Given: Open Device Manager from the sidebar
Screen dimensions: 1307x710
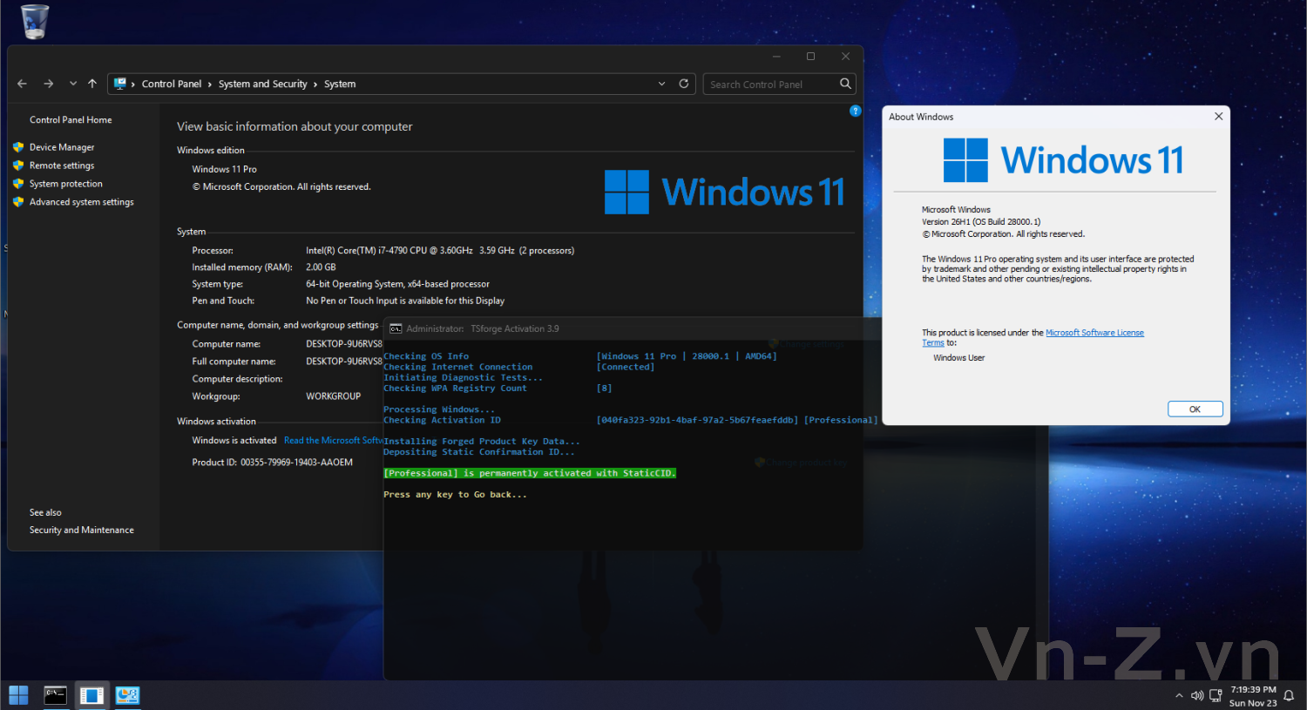Looking at the screenshot, I should tap(62, 147).
